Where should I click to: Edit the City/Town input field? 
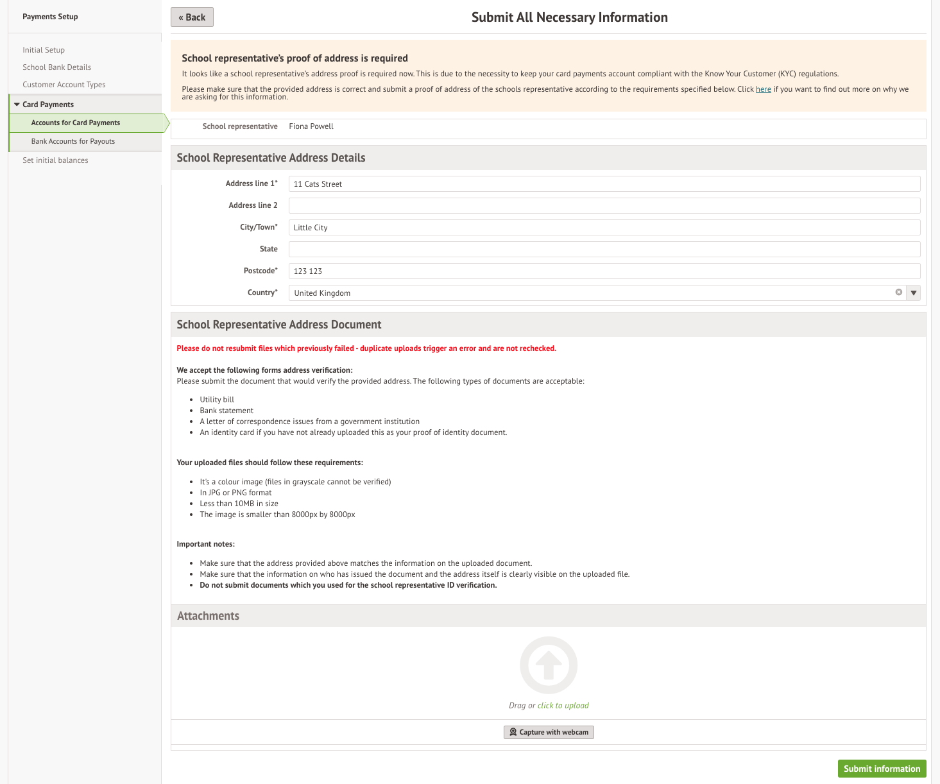pos(604,228)
